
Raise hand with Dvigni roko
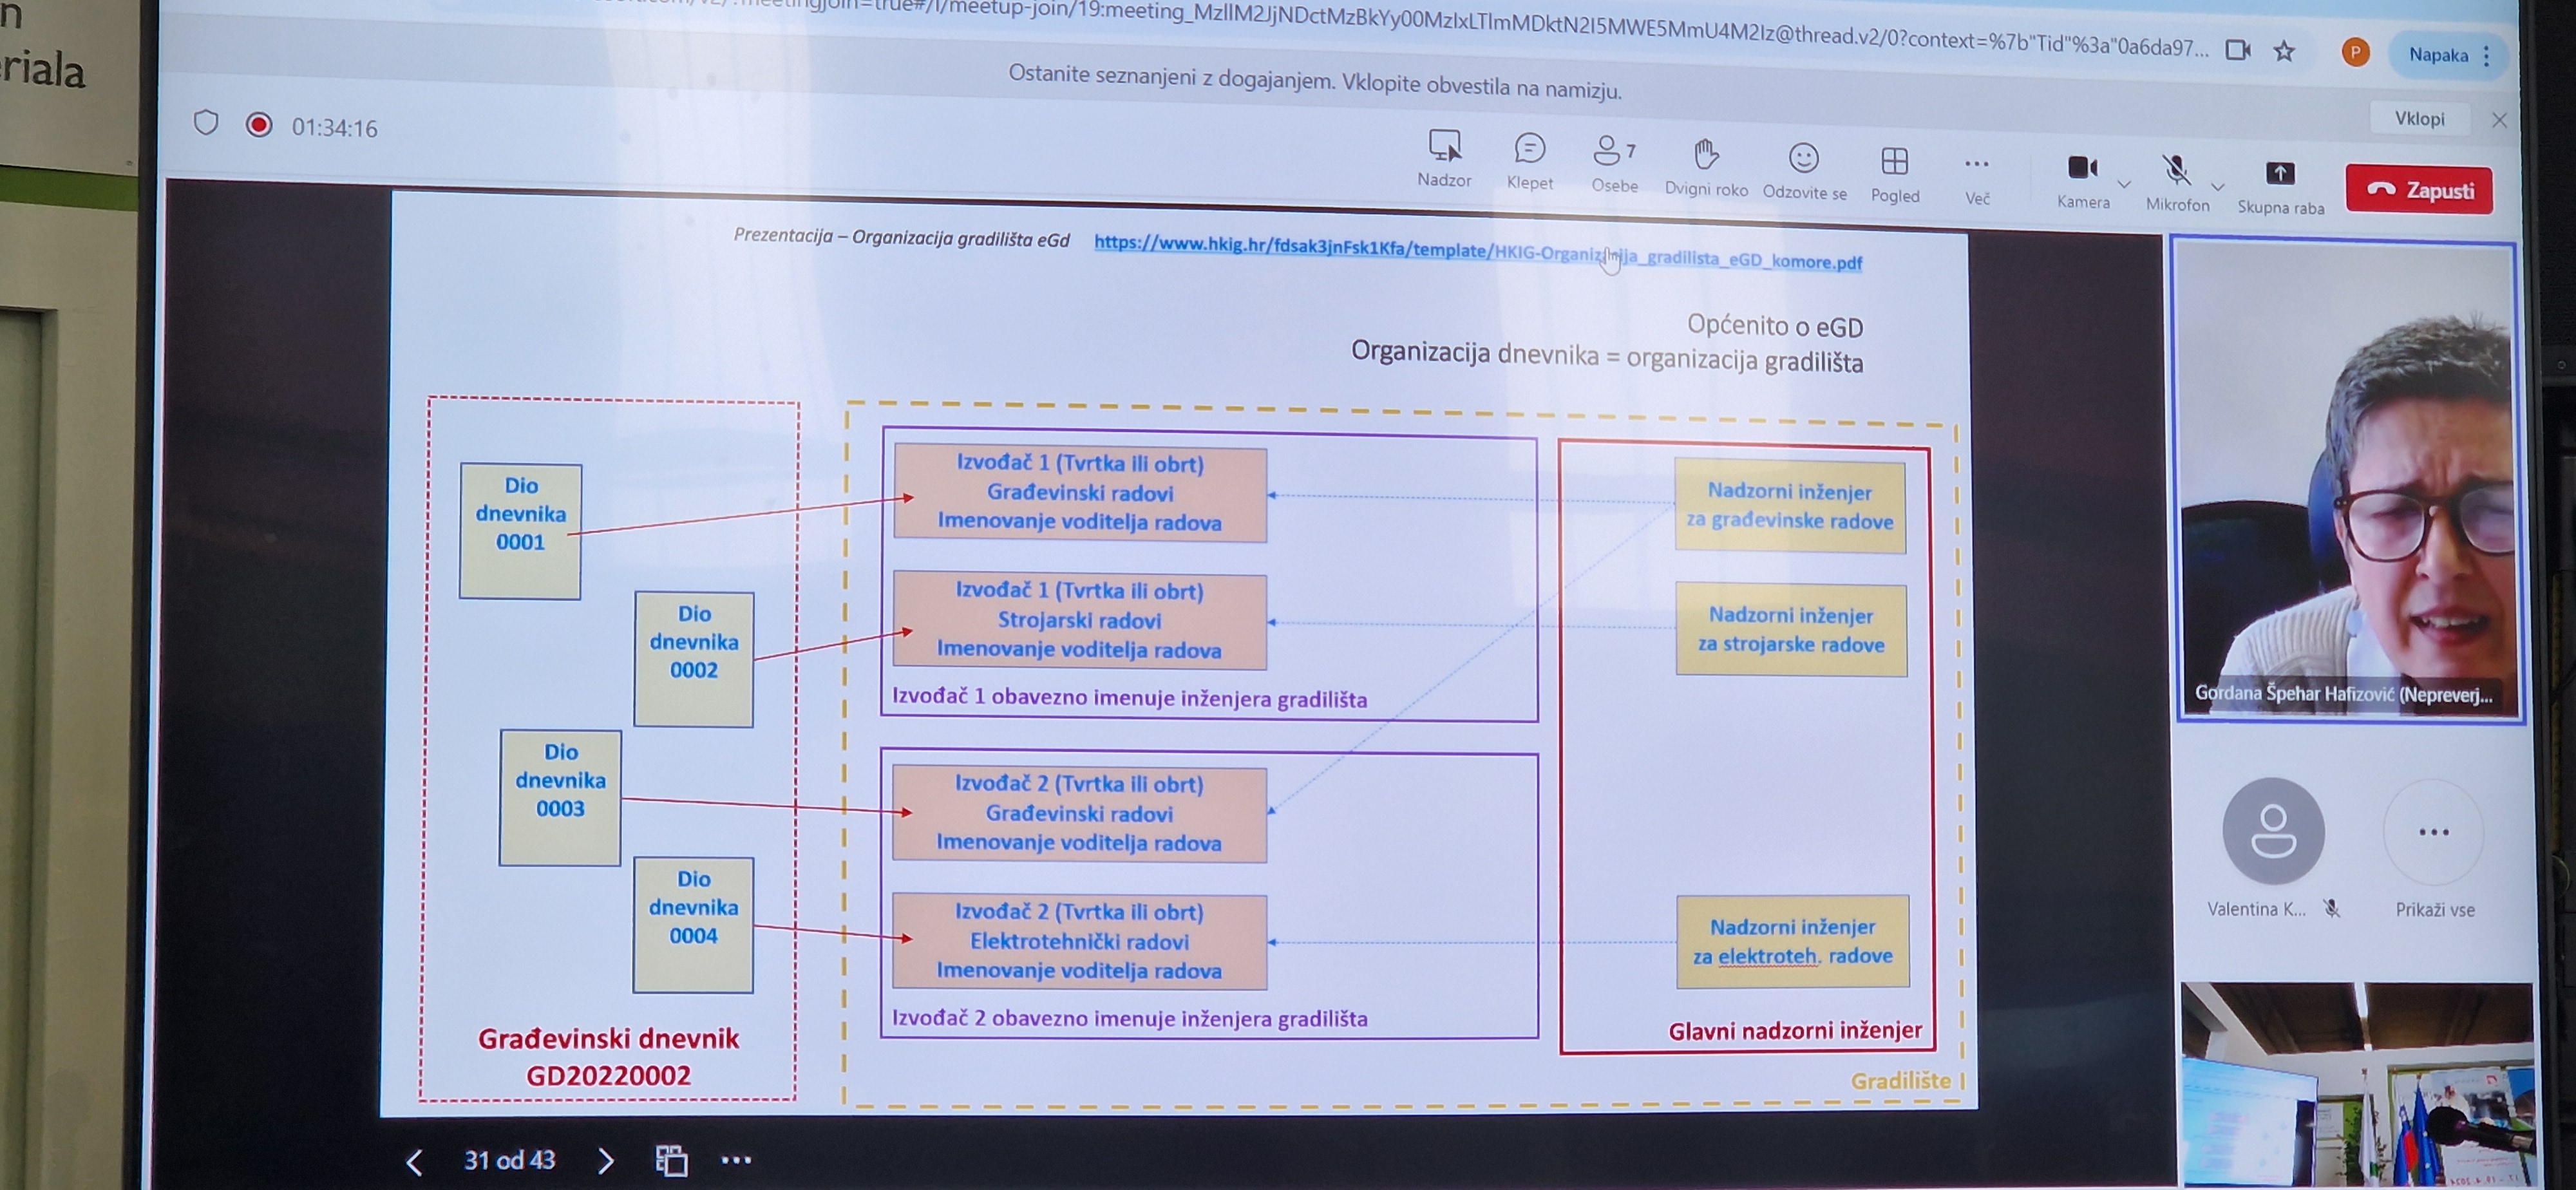point(1706,167)
